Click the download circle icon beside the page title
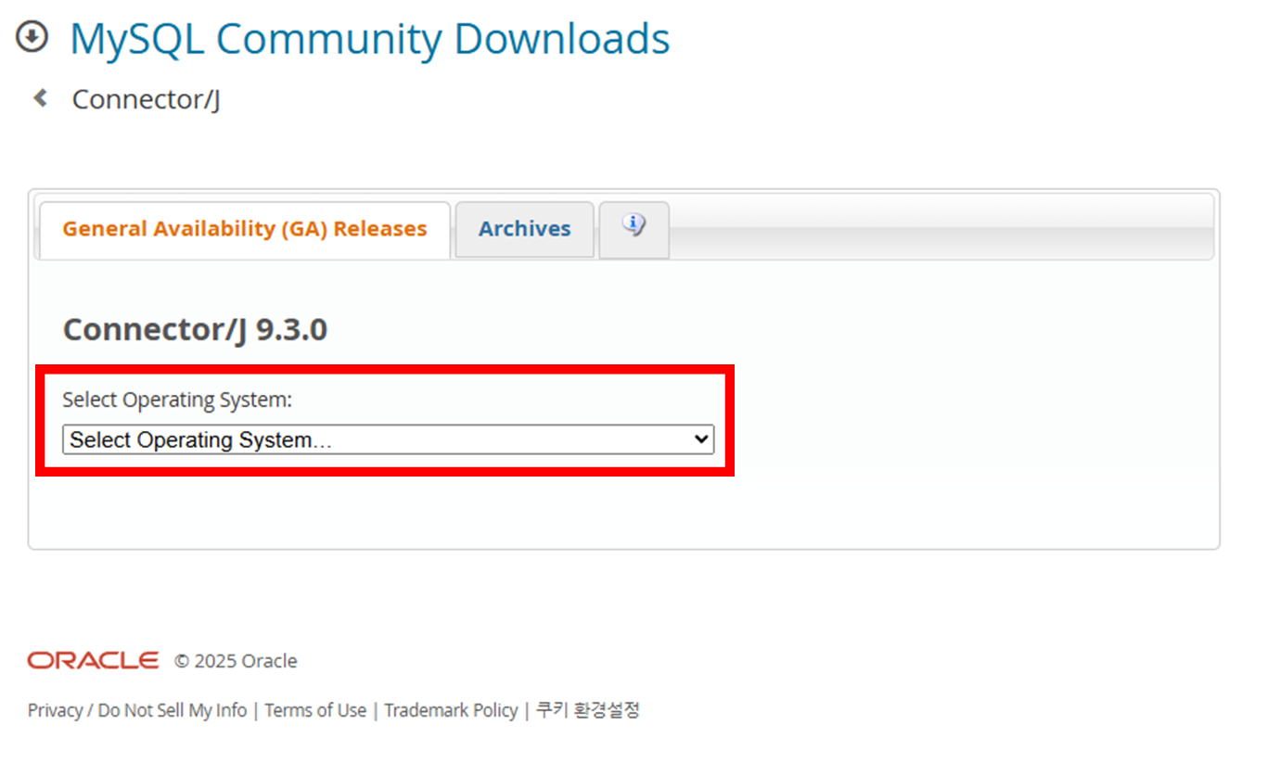Image resolution: width=1267 pixels, height=763 pixels. coord(32,38)
